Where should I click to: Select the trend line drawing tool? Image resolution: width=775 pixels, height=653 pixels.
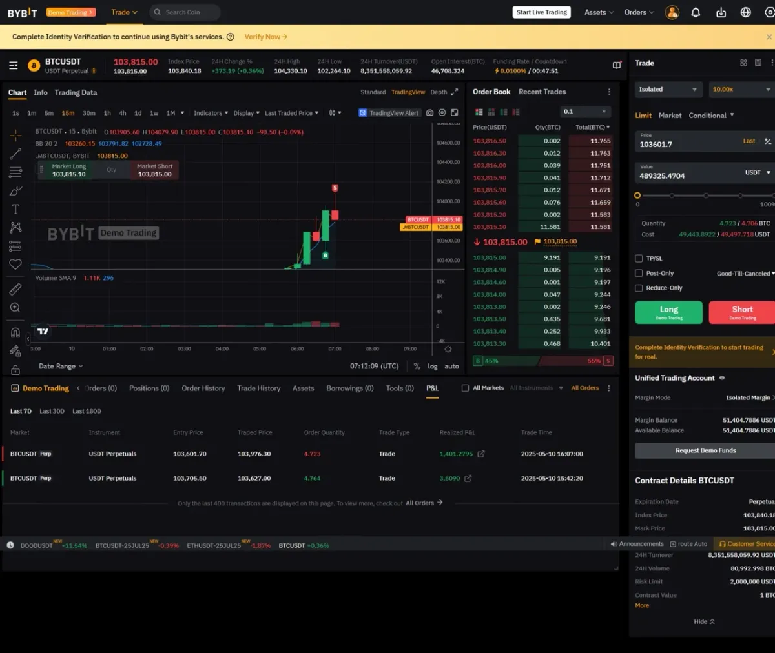[15, 154]
